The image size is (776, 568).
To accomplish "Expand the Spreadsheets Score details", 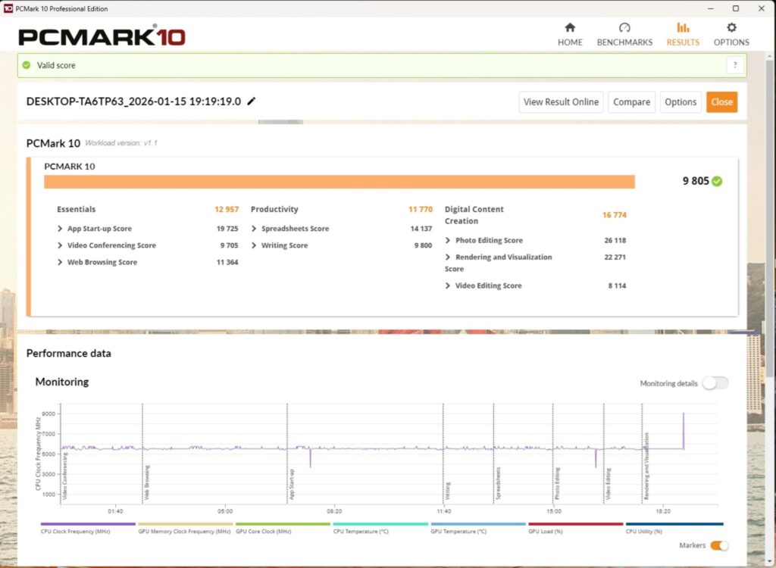I will (254, 229).
